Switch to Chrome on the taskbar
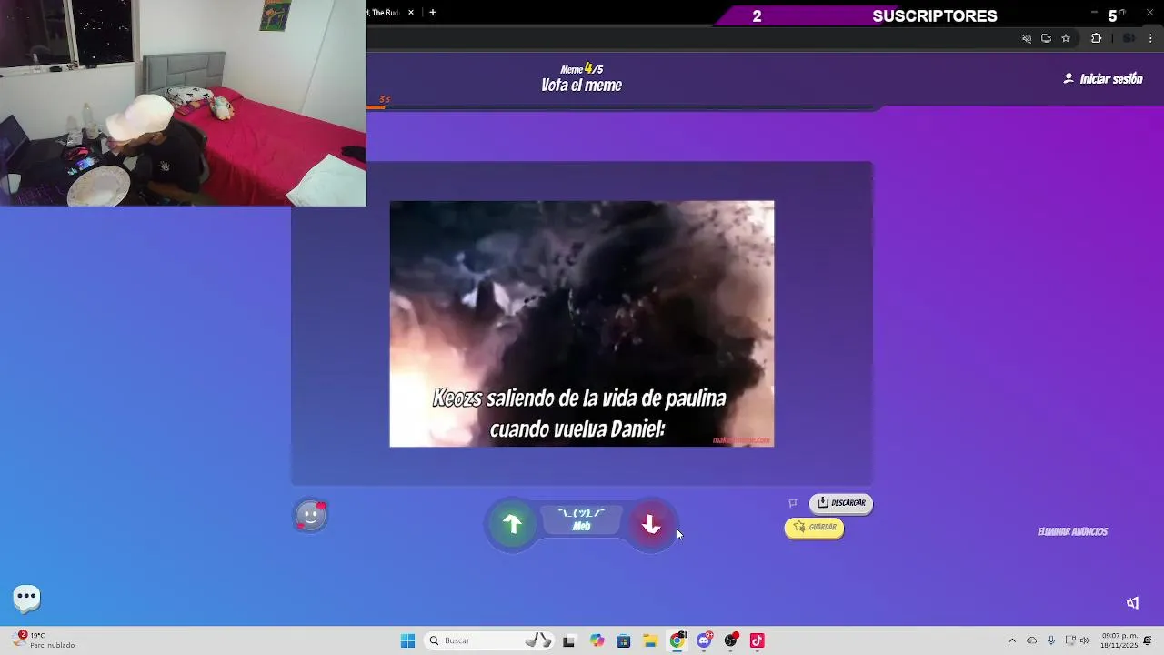 677,640
